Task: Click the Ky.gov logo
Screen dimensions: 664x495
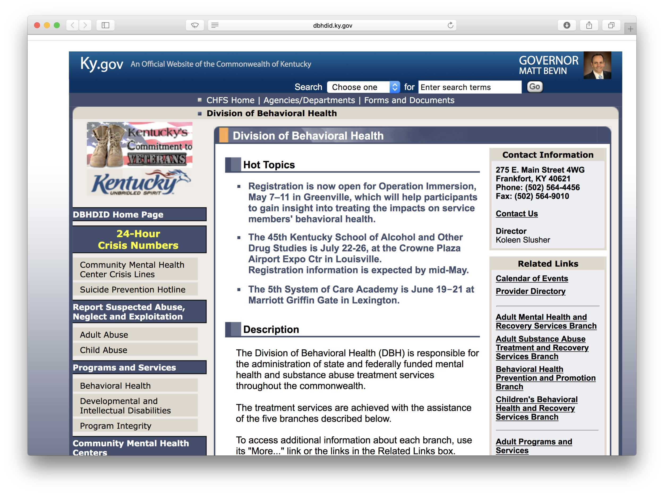Action: tap(101, 64)
